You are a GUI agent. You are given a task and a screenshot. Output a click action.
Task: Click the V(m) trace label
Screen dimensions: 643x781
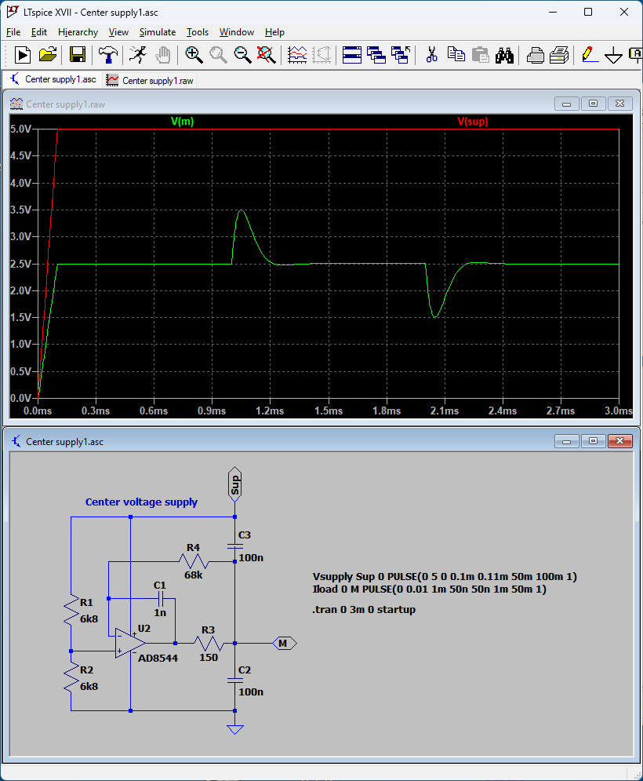182,121
